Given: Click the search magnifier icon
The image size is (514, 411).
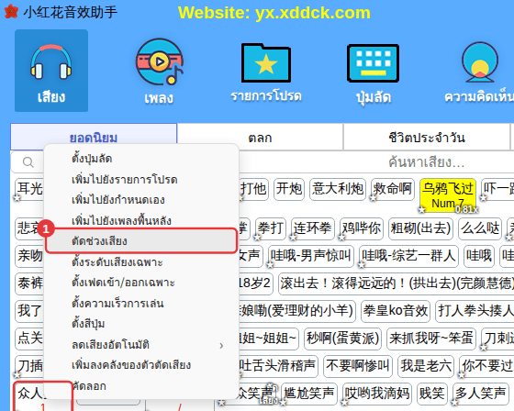Looking at the screenshot, I should click(x=28, y=161).
